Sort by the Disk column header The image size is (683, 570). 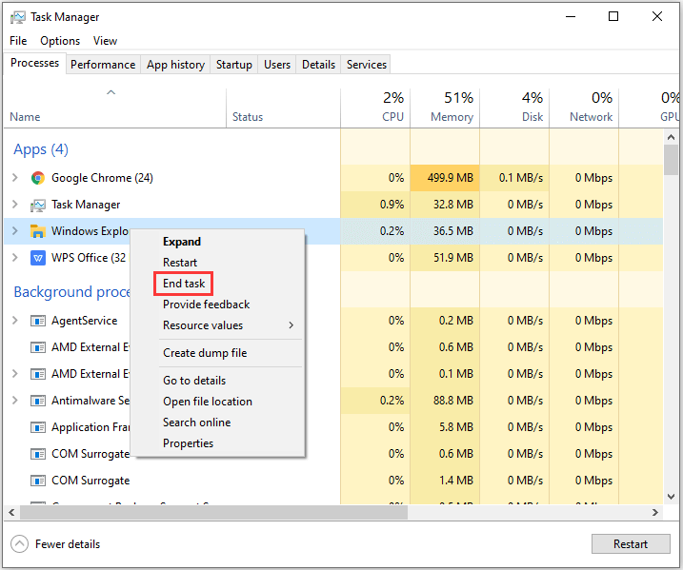coord(514,108)
